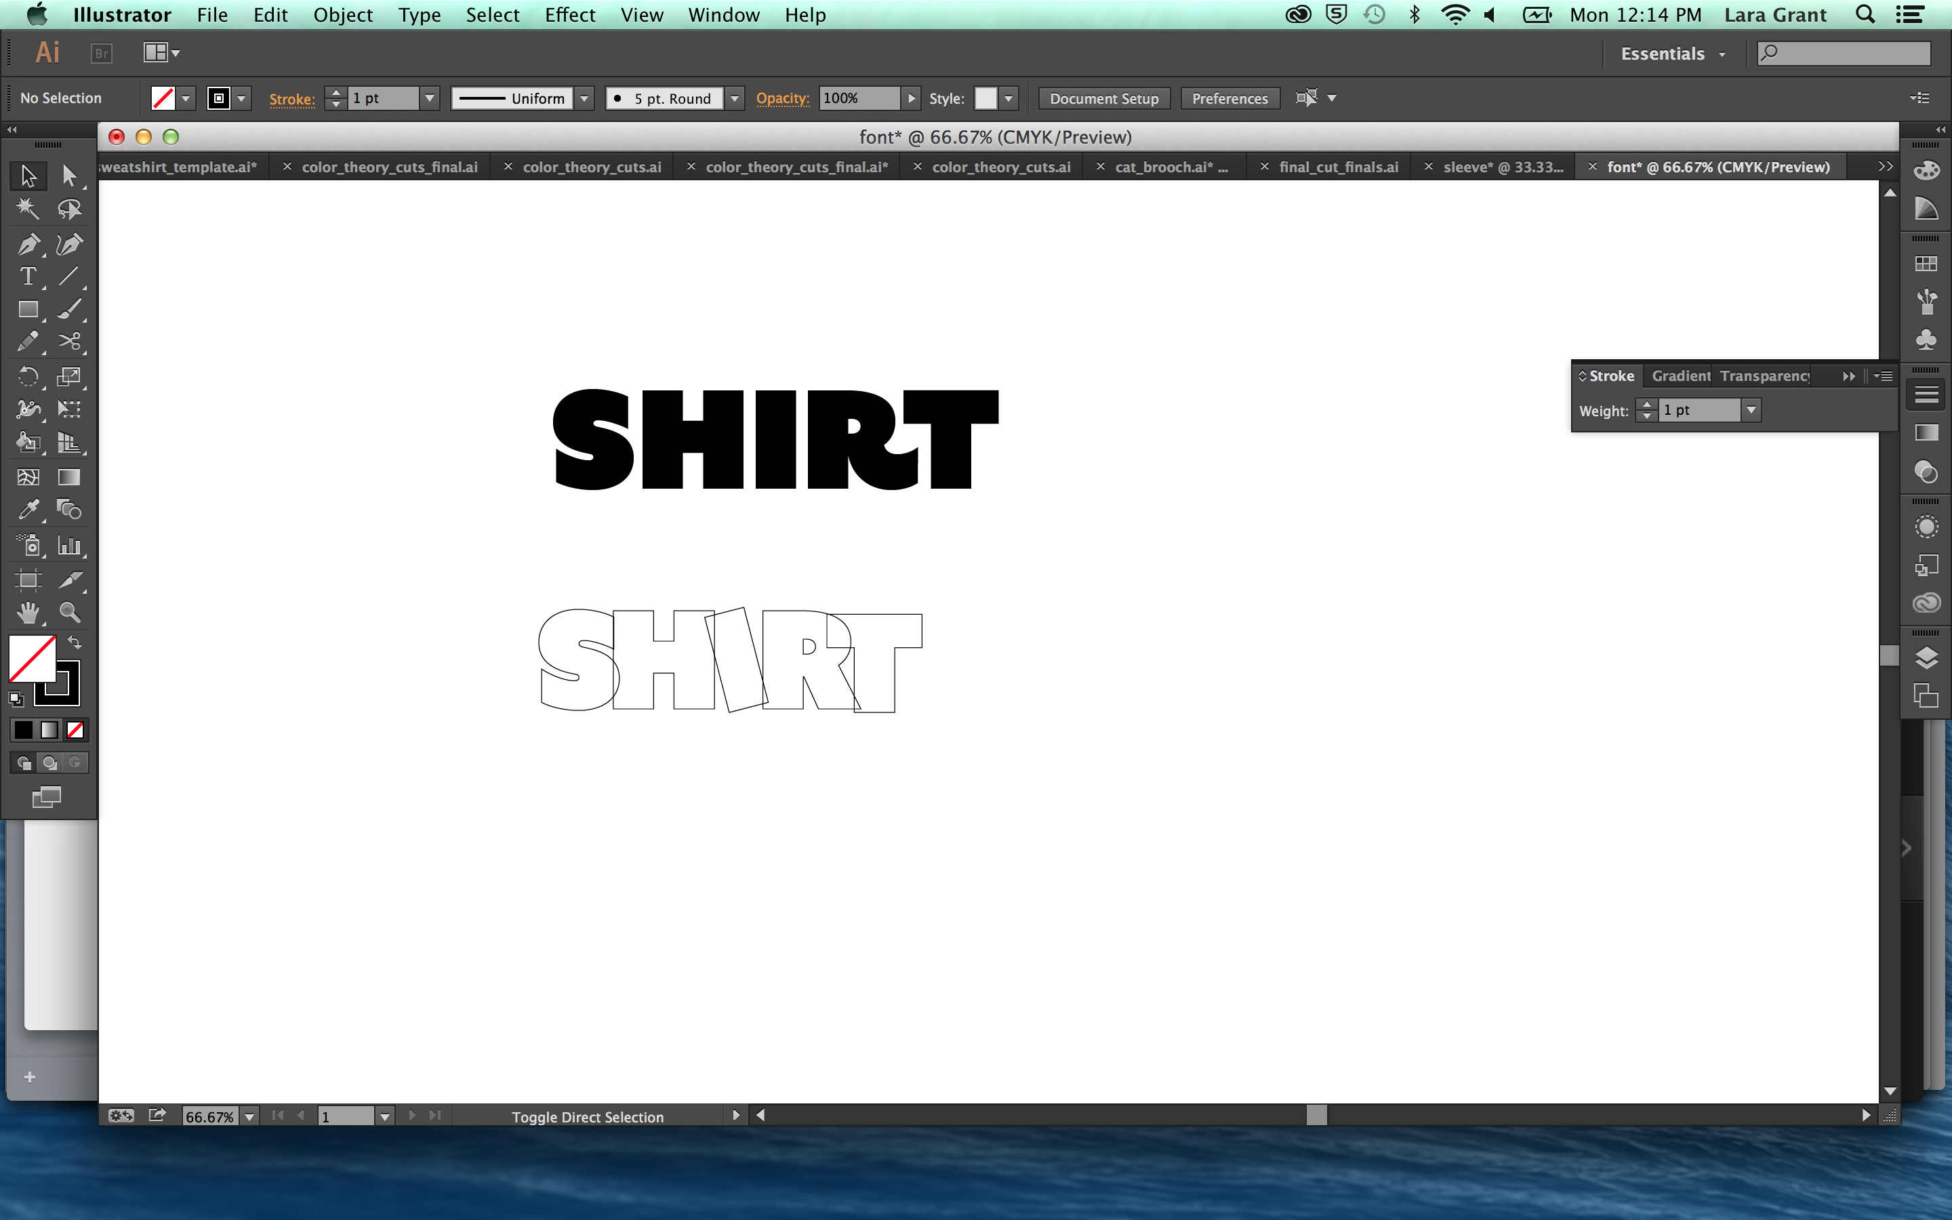
Task: Open the Arrange Documents button
Action: coord(161,54)
